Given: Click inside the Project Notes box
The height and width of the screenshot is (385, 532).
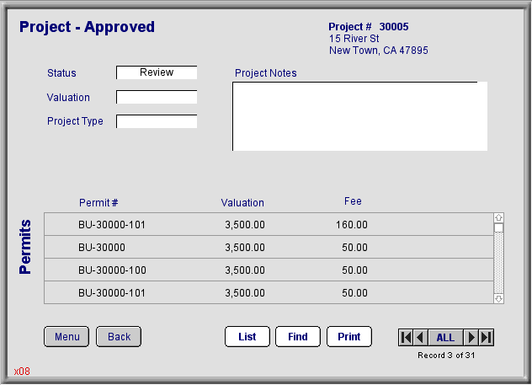Looking at the screenshot, I should point(360,116).
